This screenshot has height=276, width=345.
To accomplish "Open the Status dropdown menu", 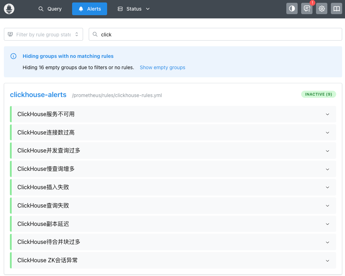I will click(134, 9).
